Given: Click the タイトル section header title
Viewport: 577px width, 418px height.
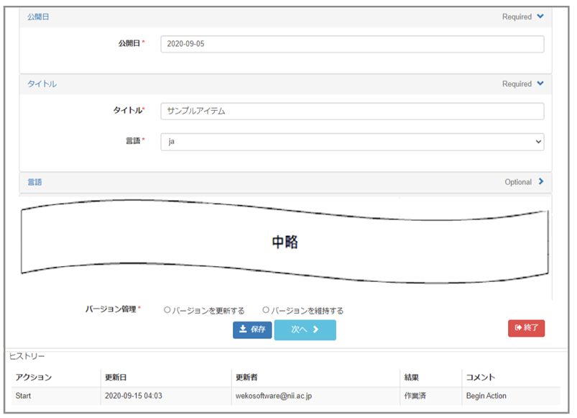Looking at the screenshot, I should [x=42, y=83].
